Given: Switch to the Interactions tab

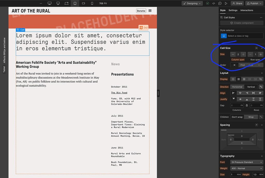Looking at the screenshot, I should (247, 10).
